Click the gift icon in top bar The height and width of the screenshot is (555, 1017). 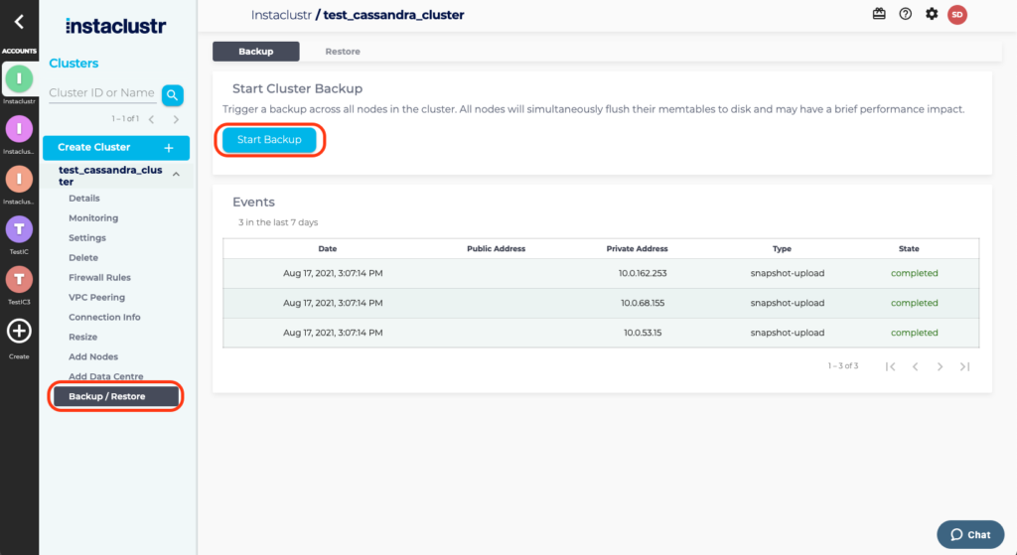(879, 14)
